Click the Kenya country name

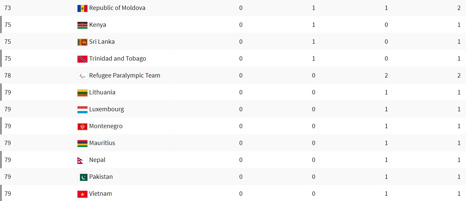(97, 25)
